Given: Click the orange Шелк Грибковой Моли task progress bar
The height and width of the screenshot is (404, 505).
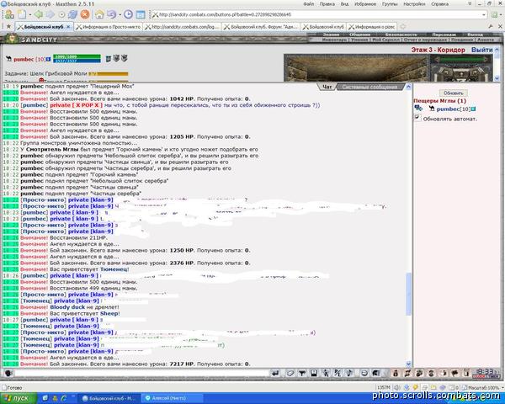Looking at the screenshot, I should click(x=109, y=74).
